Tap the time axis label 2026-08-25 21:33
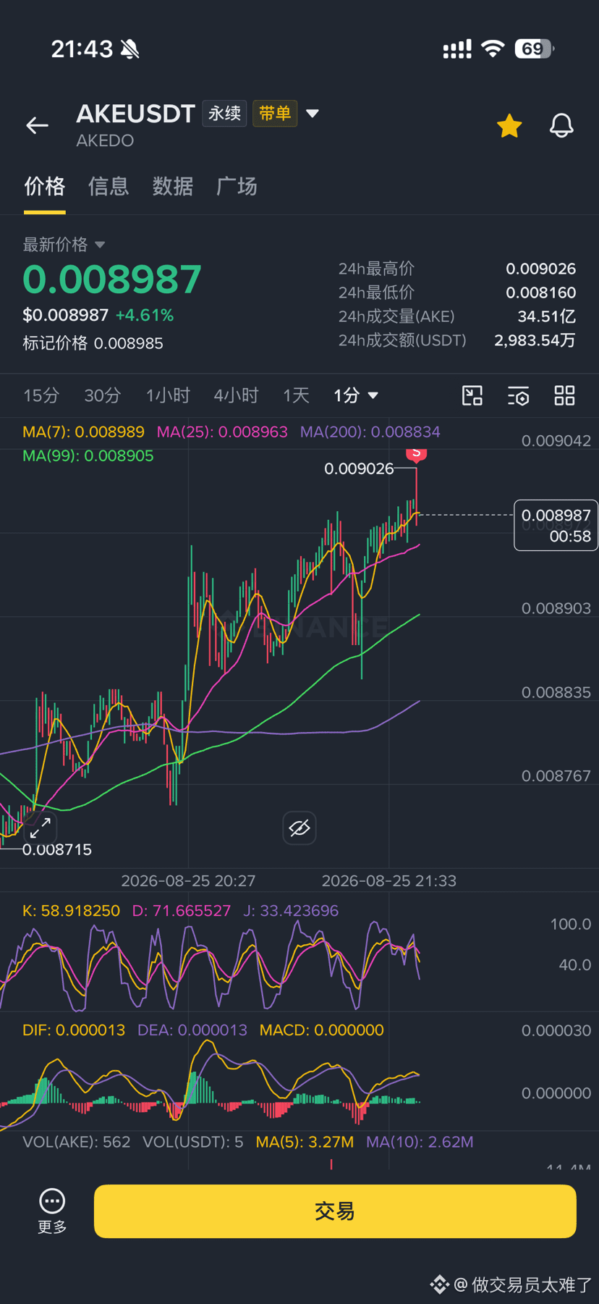The width and height of the screenshot is (599, 1304). coord(388,881)
